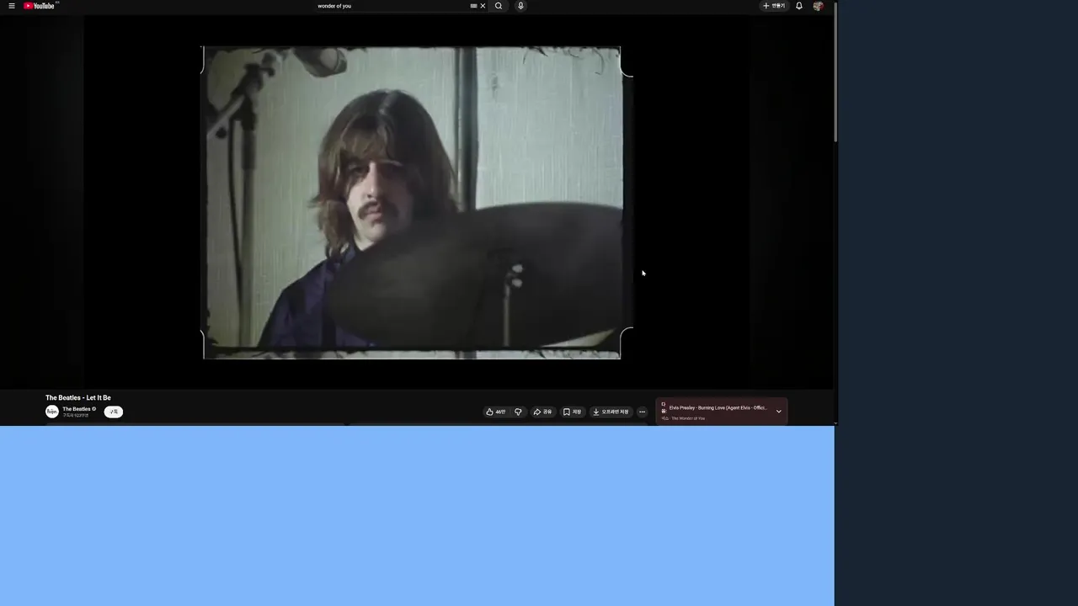Open the on-screen keyboard icon in search box
The image size is (1078, 606).
(473, 6)
